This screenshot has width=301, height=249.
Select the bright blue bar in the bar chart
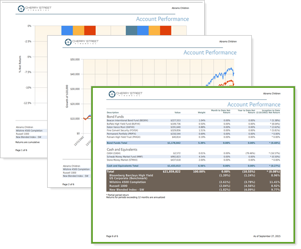click(x=67, y=30)
